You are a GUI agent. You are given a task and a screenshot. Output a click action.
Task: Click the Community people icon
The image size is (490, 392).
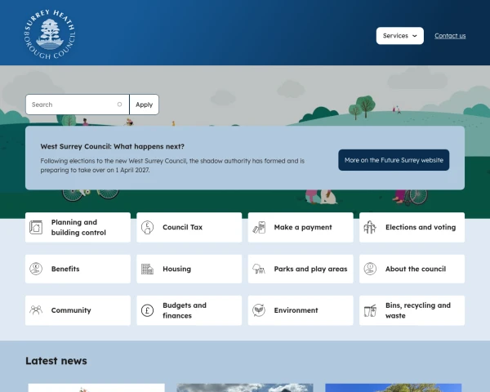36,310
